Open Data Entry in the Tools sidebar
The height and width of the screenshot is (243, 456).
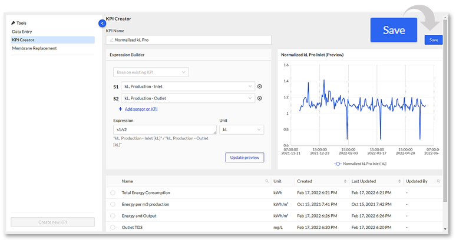point(22,32)
